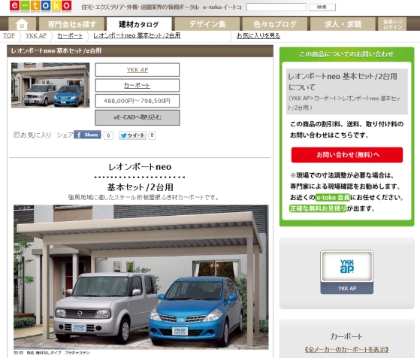Screen dimensions: 420x358
Task: Click the tweet count bubble
Action: point(152,135)
